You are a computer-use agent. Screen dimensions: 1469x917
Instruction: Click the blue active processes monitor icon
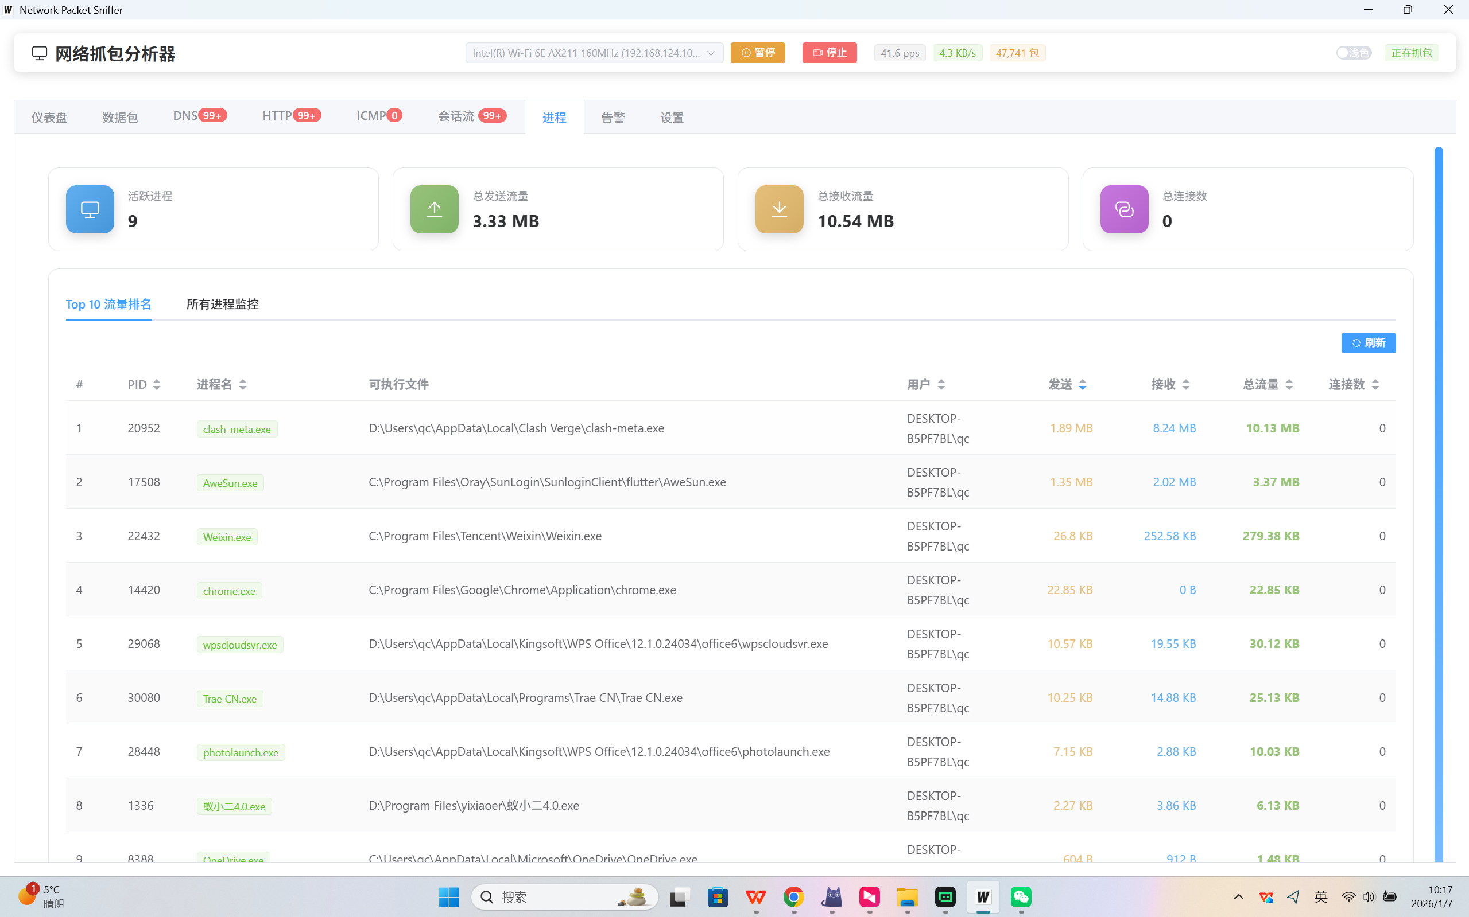click(90, 209)
